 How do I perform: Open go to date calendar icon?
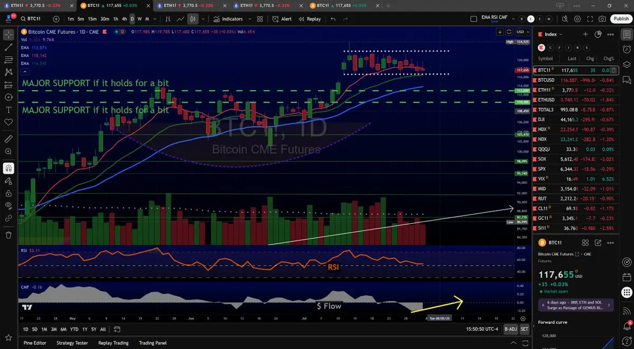coord(117,329)
